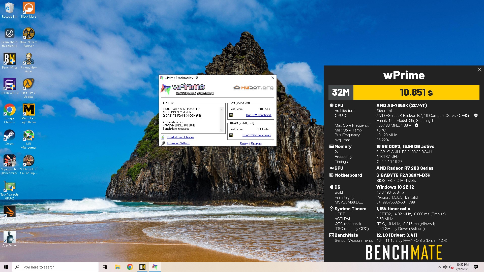Close the BenchMate wPrime result panel
The width and height of the screenshot is (484, 272).
click(479, 70)
